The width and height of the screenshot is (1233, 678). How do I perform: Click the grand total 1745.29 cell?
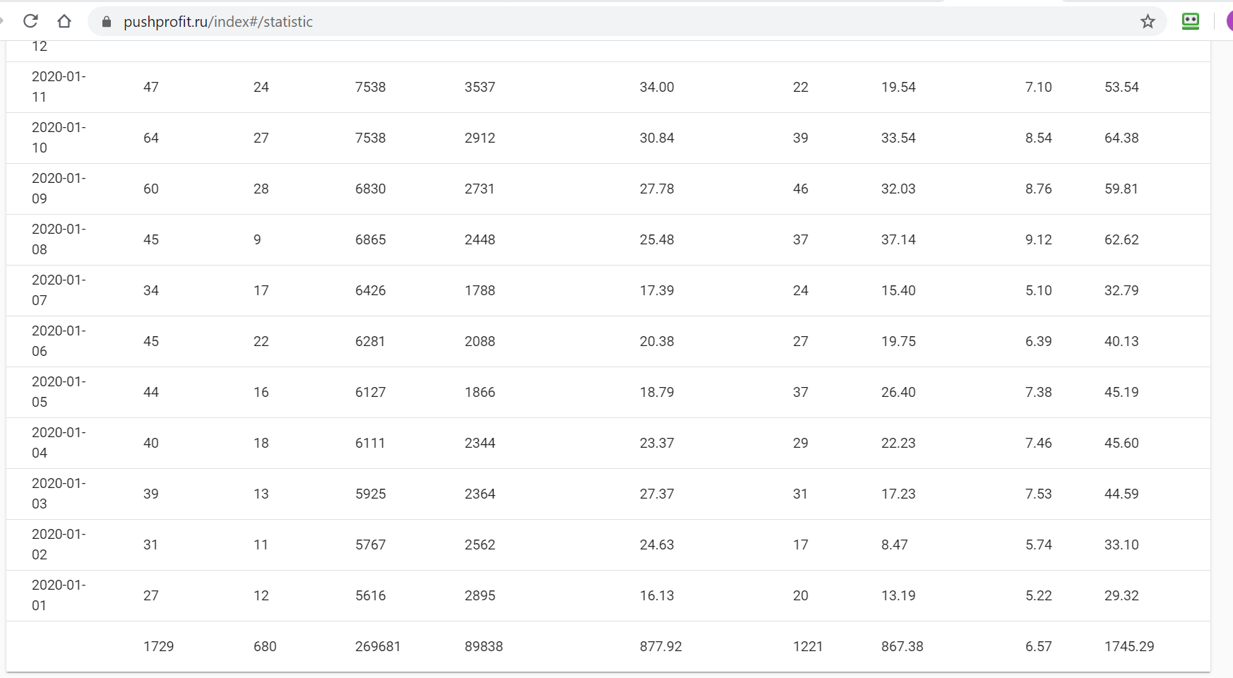[x=1129, y=646]
